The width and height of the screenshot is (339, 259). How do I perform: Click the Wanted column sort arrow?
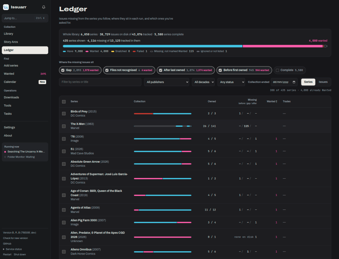point(277,101)
